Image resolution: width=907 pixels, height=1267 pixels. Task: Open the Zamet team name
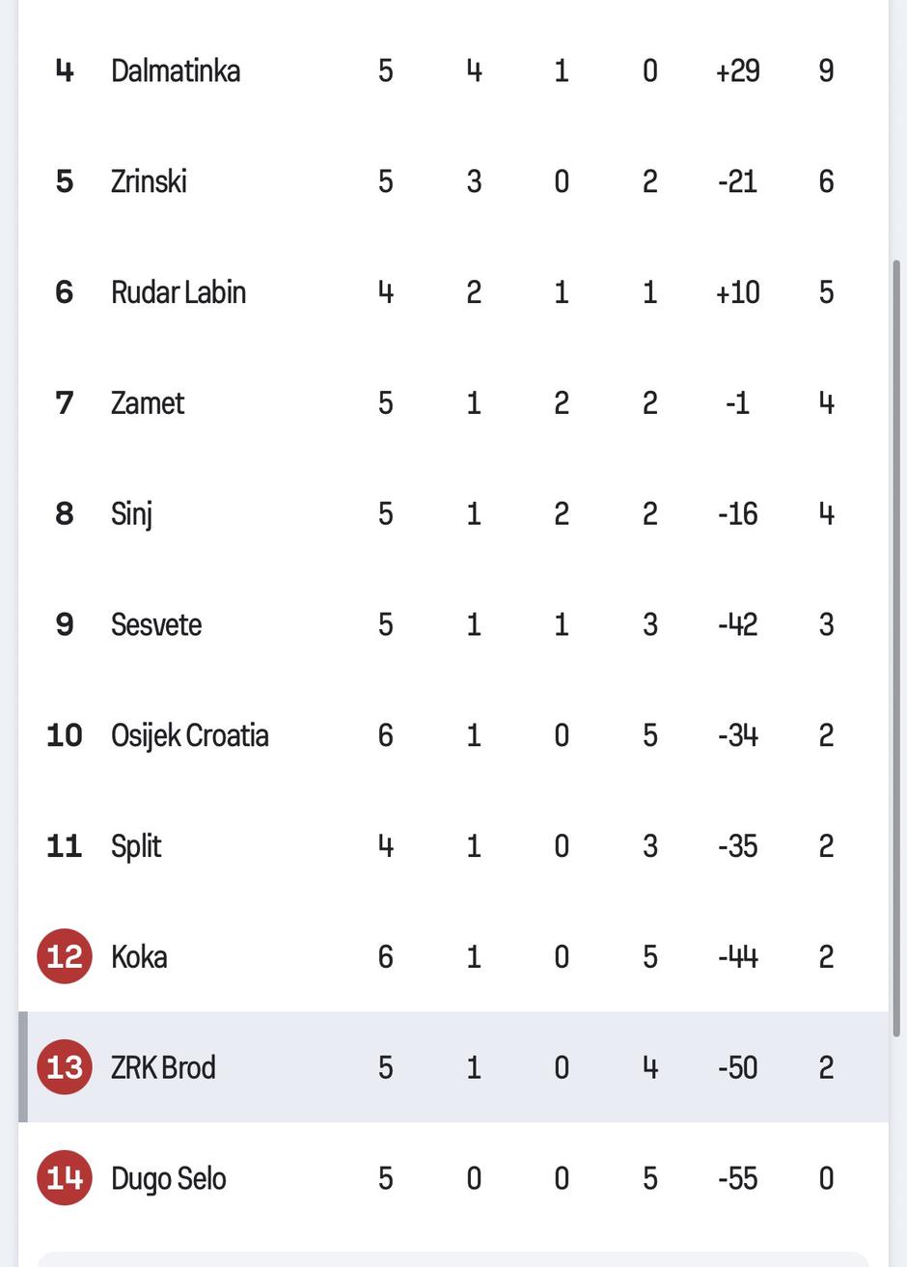[148, 402]
